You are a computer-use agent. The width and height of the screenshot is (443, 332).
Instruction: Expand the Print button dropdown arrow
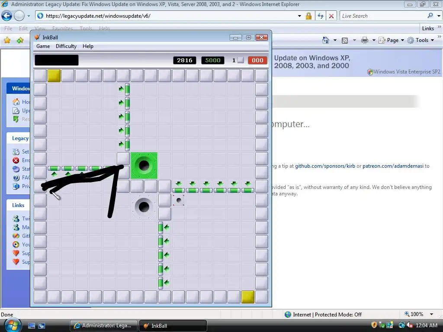[374, 40]
